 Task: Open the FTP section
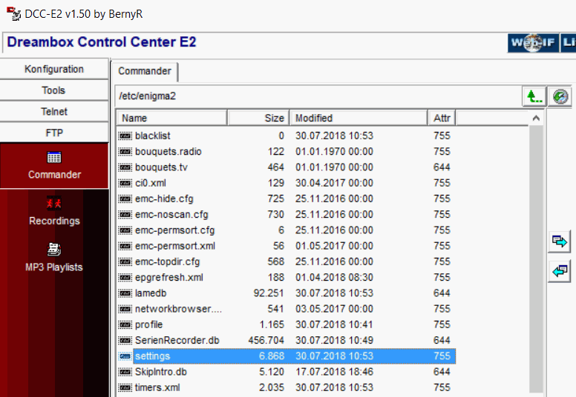click(x=54, y=133)
